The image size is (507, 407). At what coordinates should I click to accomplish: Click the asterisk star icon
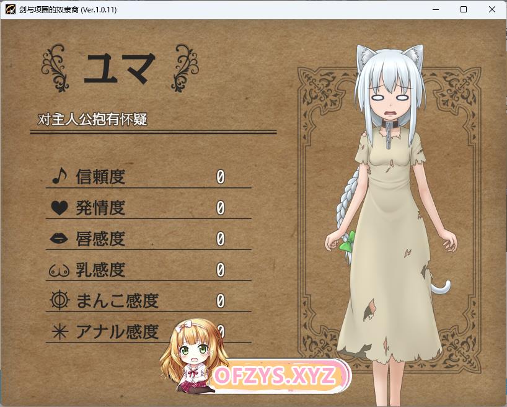[59, 332]
